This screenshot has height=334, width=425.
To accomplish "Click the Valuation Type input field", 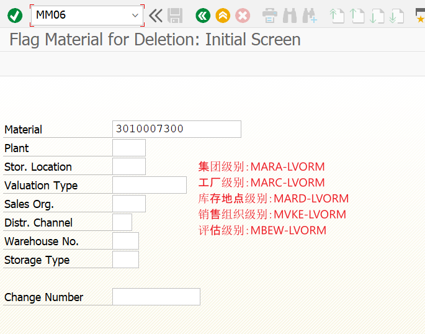I will (150, 185).
